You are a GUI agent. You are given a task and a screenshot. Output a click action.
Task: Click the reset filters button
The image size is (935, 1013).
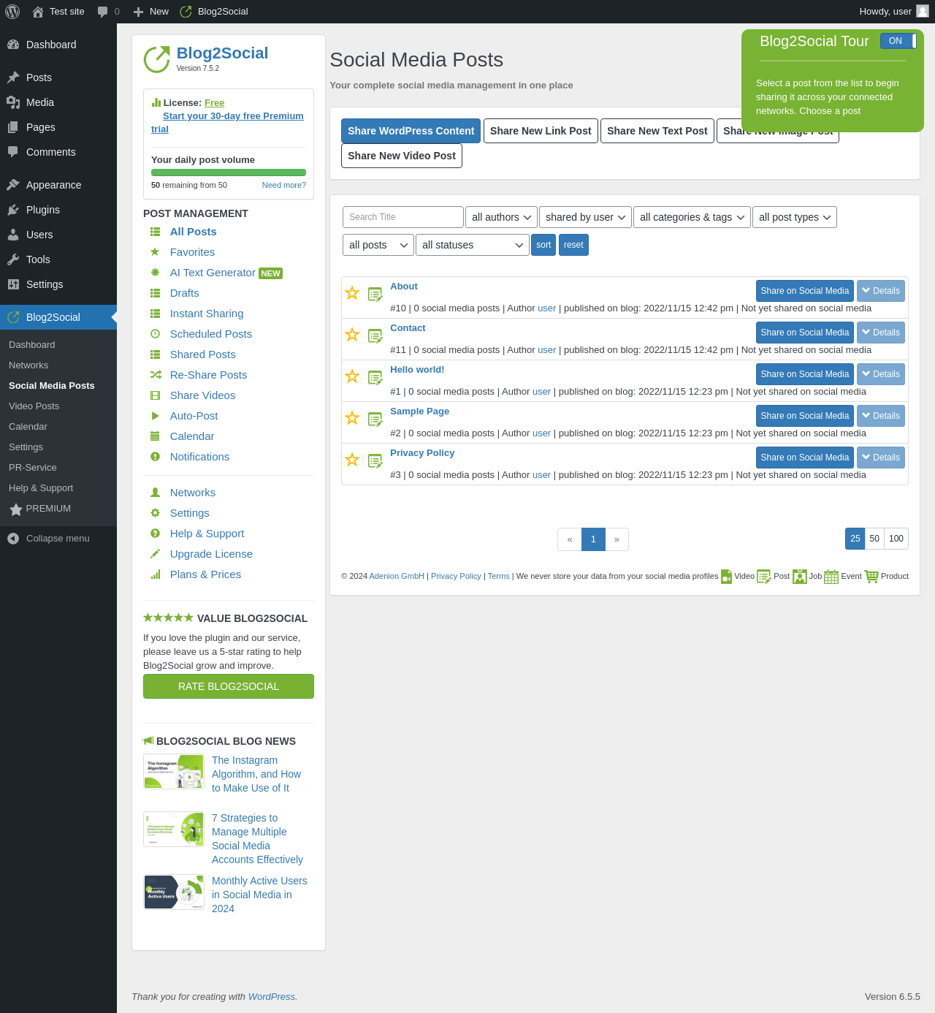tap(573, 245)
